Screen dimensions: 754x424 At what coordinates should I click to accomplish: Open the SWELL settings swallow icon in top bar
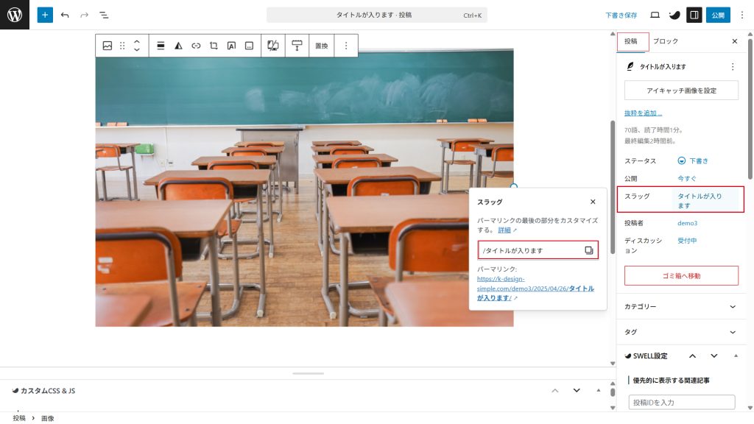[674, 15]
